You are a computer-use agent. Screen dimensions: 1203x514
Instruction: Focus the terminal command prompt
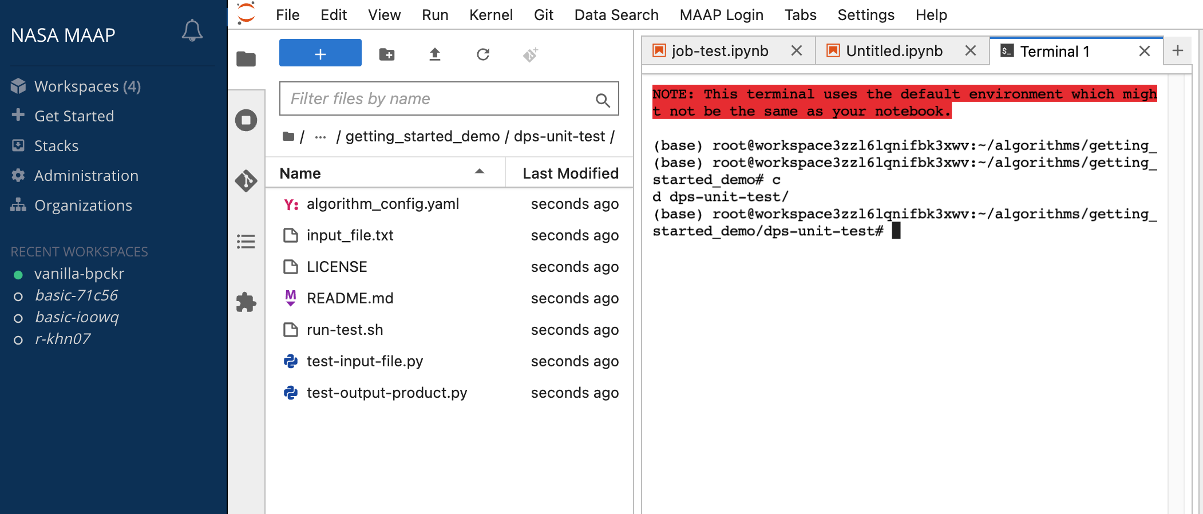tap(896, 231)
